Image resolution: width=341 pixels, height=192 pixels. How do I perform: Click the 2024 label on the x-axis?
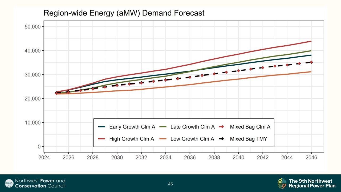click(44, 158)
